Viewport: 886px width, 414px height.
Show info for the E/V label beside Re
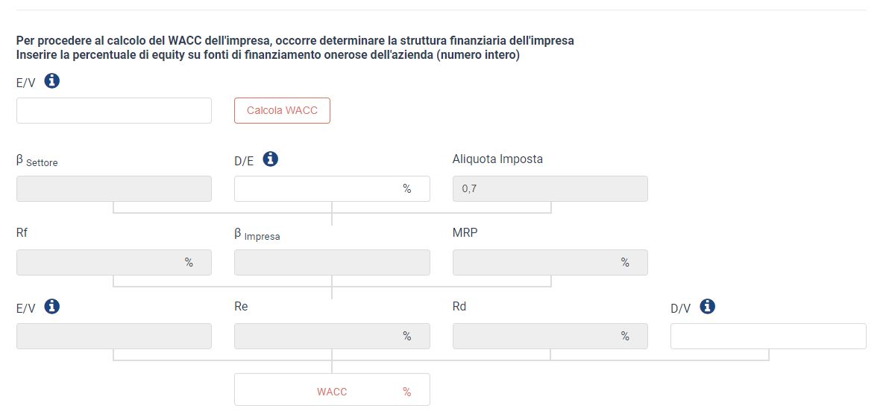point(52,306)
